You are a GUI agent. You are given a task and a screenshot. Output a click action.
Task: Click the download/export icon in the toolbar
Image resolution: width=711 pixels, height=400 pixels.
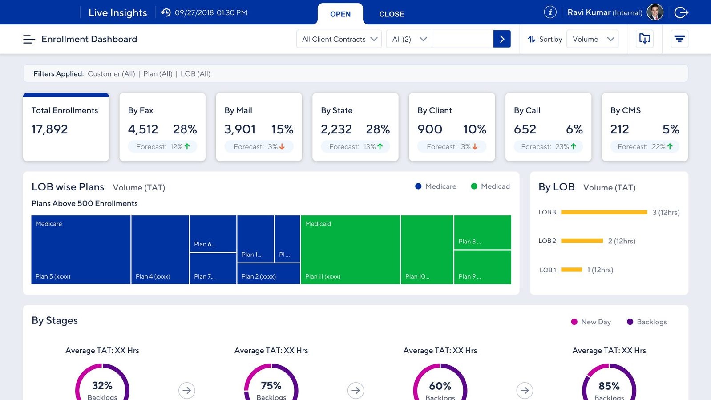coord(645,39)
